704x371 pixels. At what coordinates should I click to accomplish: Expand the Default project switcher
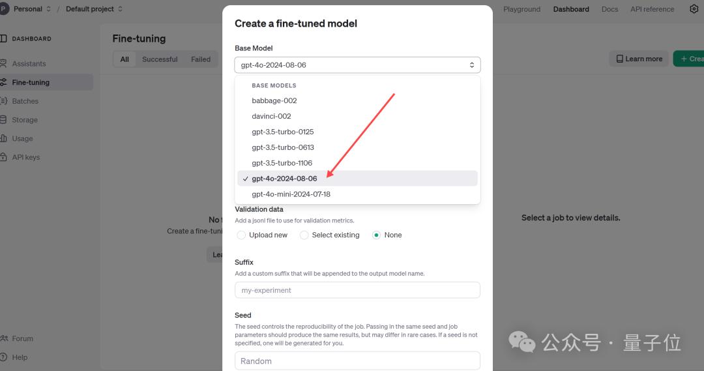tap(94, 9)
